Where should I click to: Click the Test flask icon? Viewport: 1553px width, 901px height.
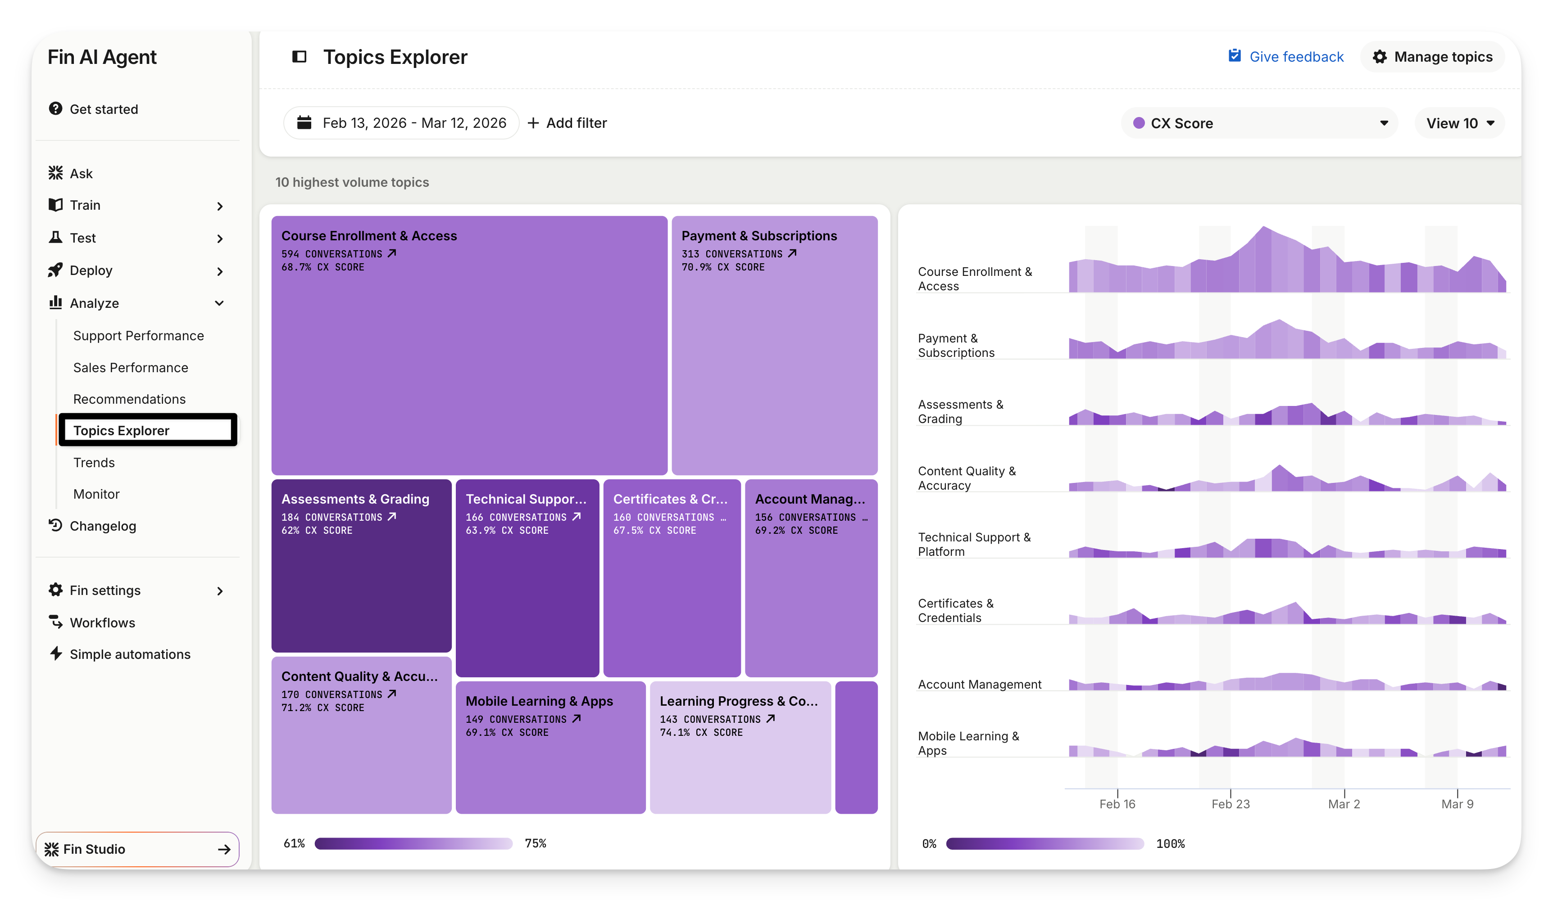click(x=55, y=237)
